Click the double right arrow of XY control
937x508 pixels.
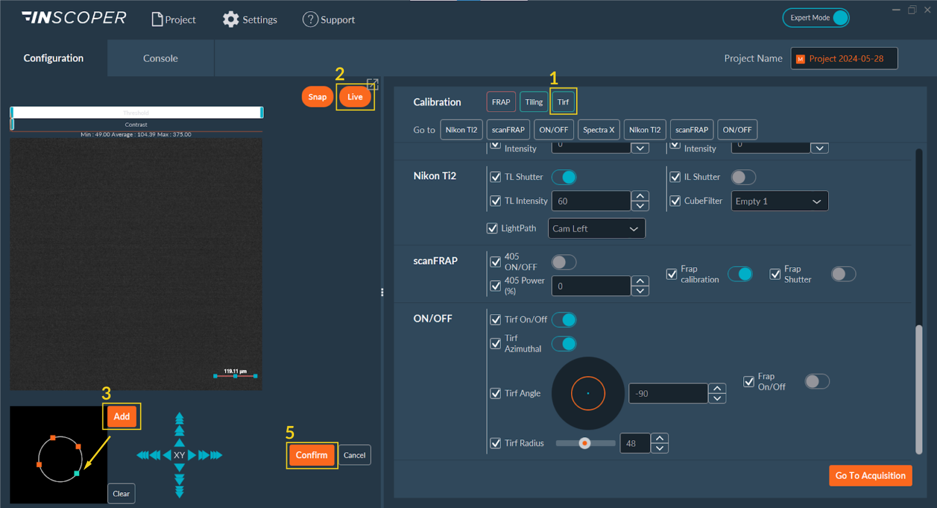click(203, 455)
